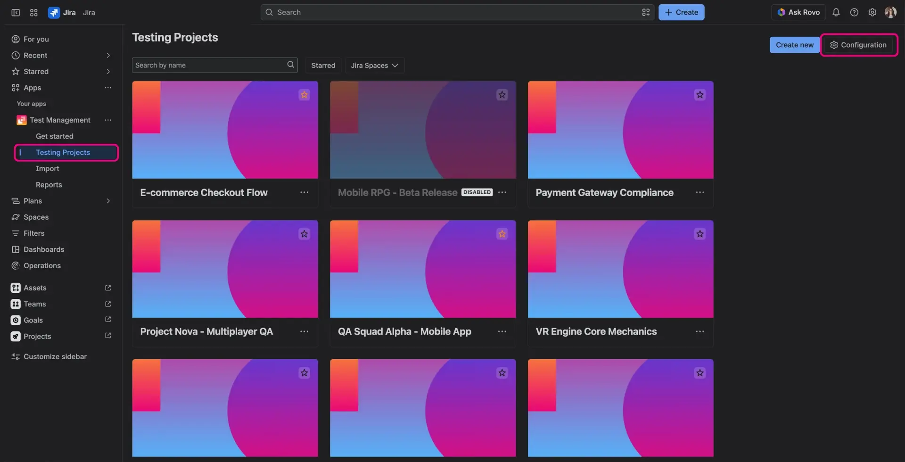Collapse the sidebar with the panel icon
The width and height of the screenshot is (905, 462).
16,13
